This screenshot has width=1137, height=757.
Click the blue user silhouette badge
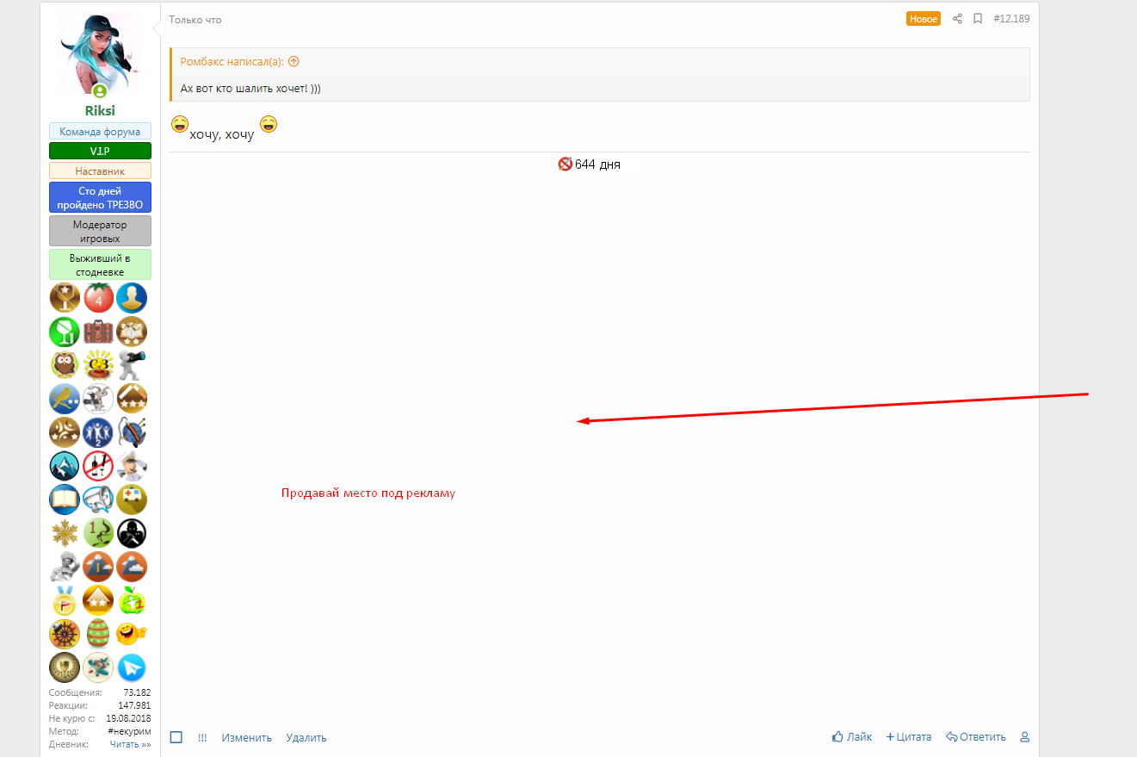click(132, 298)
